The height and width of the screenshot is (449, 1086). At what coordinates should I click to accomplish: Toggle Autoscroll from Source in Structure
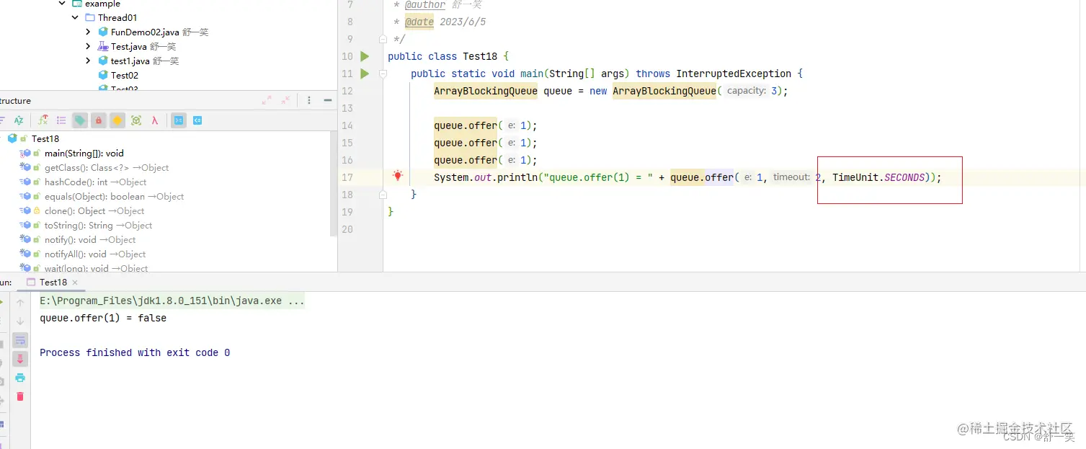(197, 120)
